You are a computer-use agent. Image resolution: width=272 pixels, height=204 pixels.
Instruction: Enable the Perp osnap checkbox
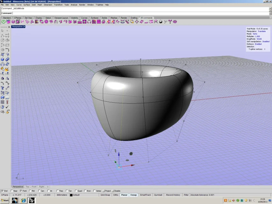pyautogui.click(x=58, y=191)
